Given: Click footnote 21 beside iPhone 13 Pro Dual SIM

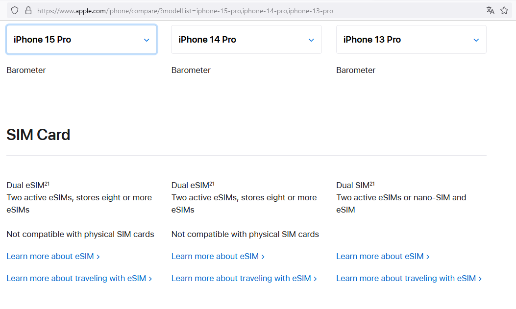Looking at the screenshot, I should click(372, 184).
